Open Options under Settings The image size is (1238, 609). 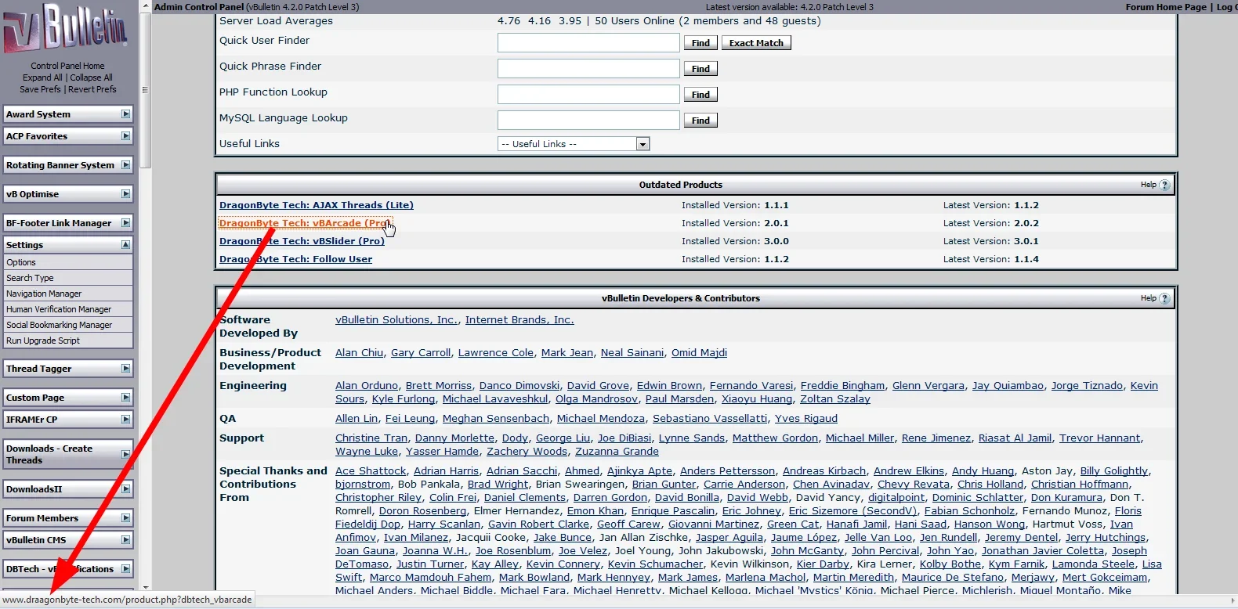(68, 262)
